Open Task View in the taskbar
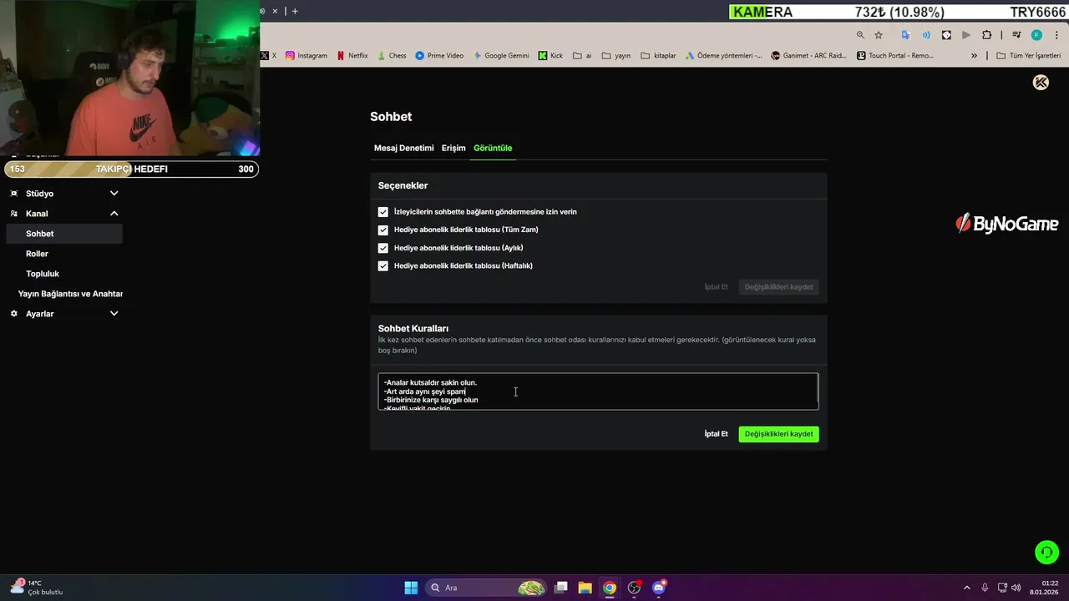Image resolution: width=1069 pixels, height=601 pixels. click(x=561, y=588)
